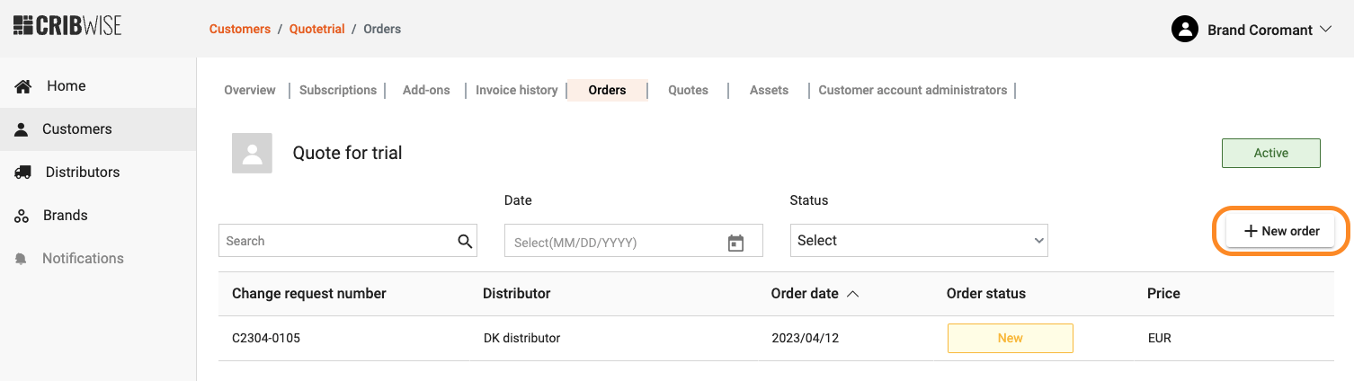Viewport: 1354px width, 381px height.
Task: Navigate to Customers breadcrumb link
Action: pyautogui.click(x=240, y=29)
